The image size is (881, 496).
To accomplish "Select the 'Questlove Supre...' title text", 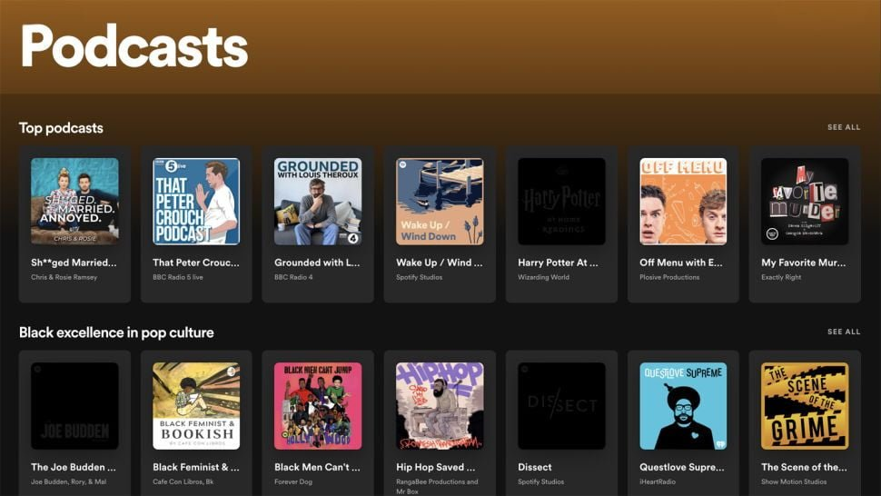I will click(x=682, y=467).
